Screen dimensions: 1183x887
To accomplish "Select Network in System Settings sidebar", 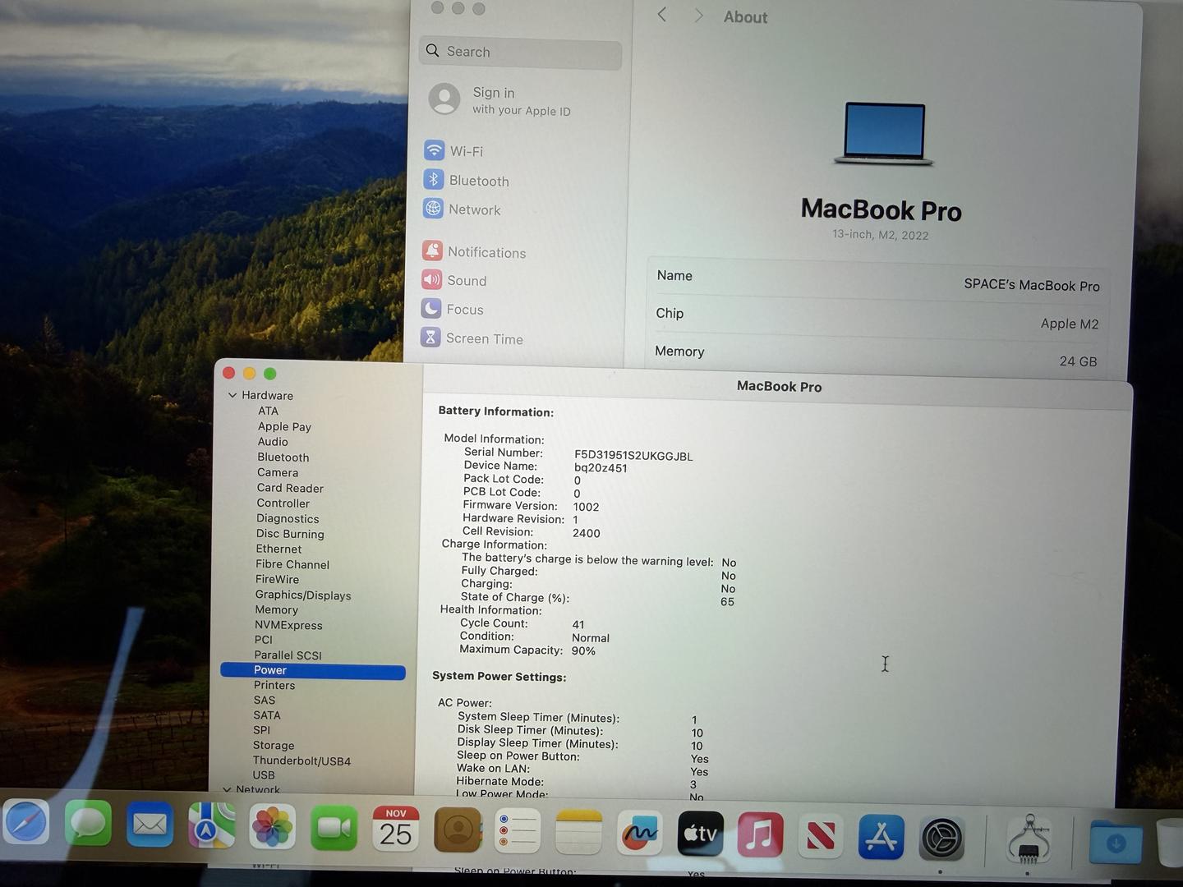I will (473, 210).
